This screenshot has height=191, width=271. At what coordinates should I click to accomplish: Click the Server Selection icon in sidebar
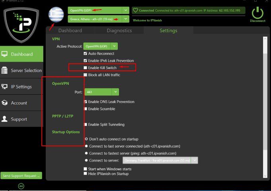(5, 70)
